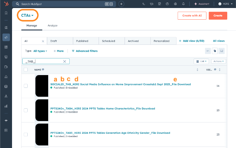Check the SOCIAL25_TAB_HIRI row checkbox
236x148 pixels.
click(26, 86)
